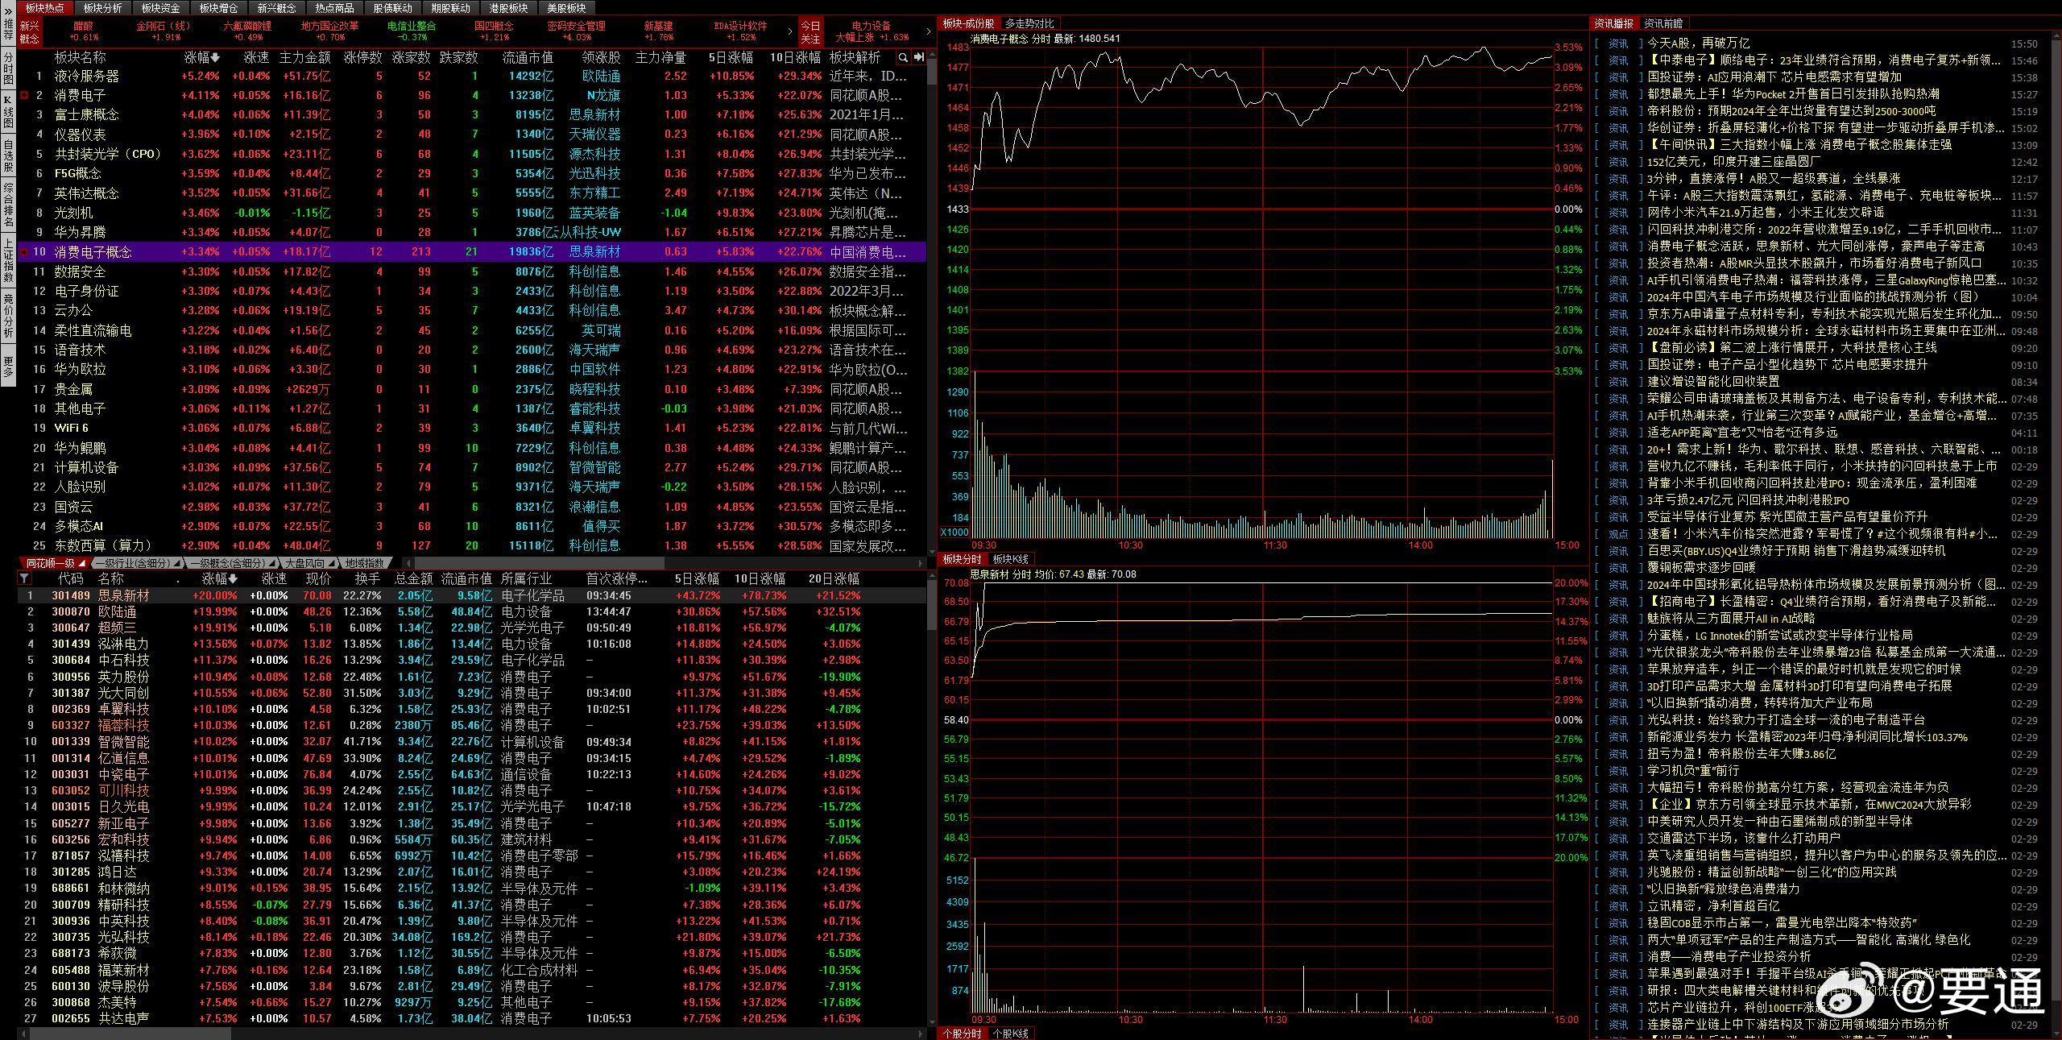This screenshot has height=1040, width=2062.
Task: Click the jump-to-last-column arrow icon beside search
Action: coord(918,58)
